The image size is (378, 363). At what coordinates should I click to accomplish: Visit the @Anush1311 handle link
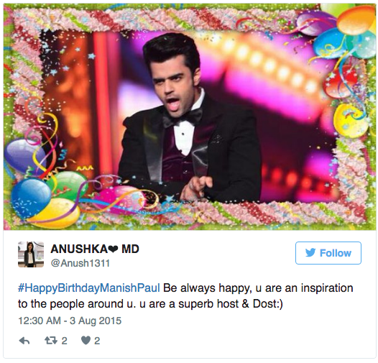(x=80, y=263)
